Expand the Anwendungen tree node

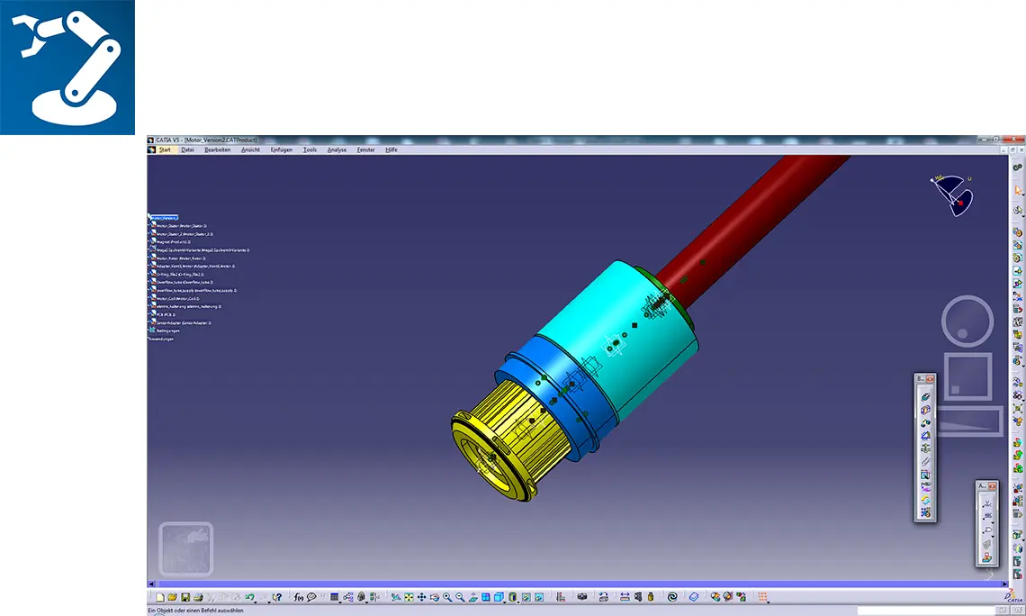pos(149,340)
